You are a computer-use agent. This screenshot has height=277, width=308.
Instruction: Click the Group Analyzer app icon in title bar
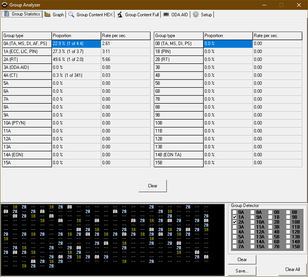coord(5,5)
